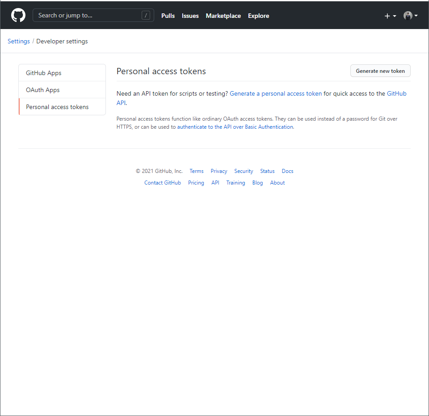Open authenticate to the API over Basic Authentication link
The width and height of the screenshot is (429, 416).
point(236,127)
